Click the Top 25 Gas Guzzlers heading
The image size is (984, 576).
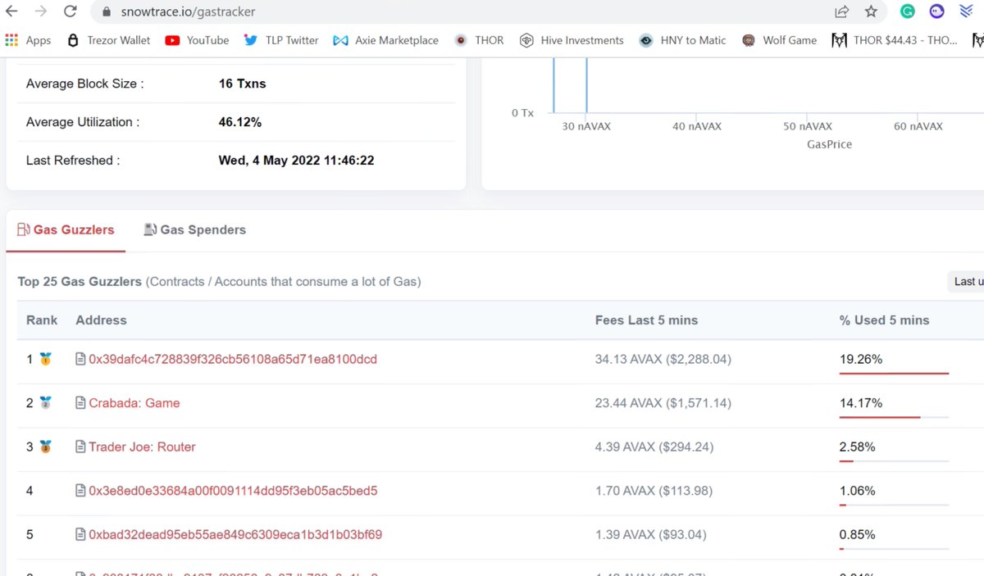(80, 282)
